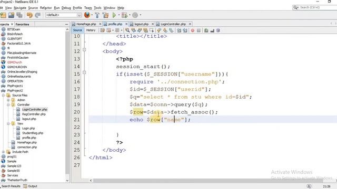Click projects panel scroll down arrow
337x189 pixels.
pos(67,181)
